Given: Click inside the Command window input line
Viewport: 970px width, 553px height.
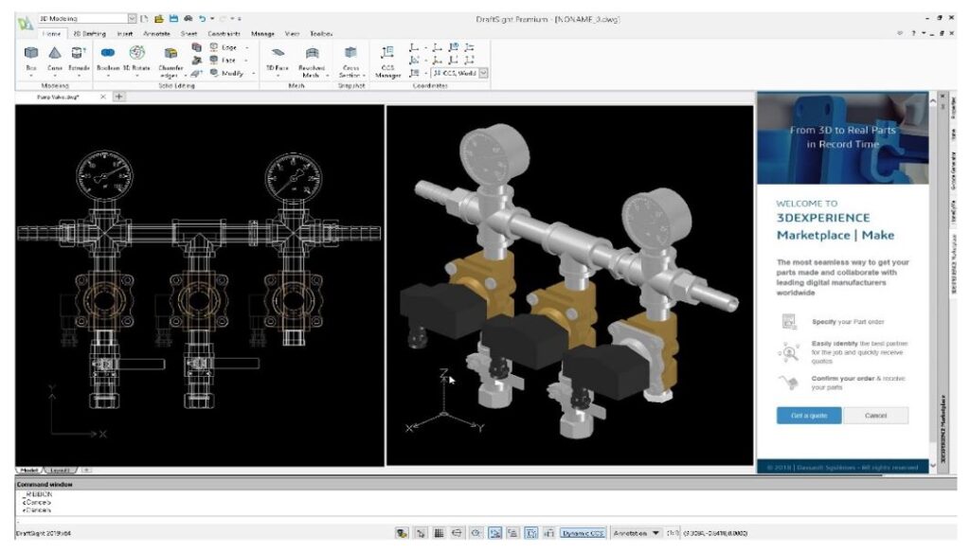Looking at the screenshot, I should pos(486,520).
